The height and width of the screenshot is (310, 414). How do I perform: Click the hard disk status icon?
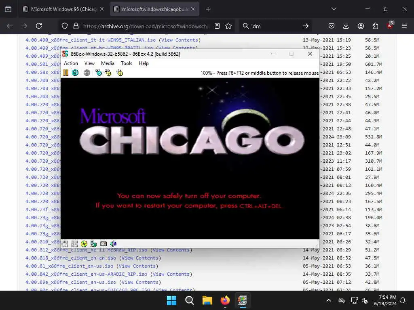pyautogui.click(x=103, y=244)
